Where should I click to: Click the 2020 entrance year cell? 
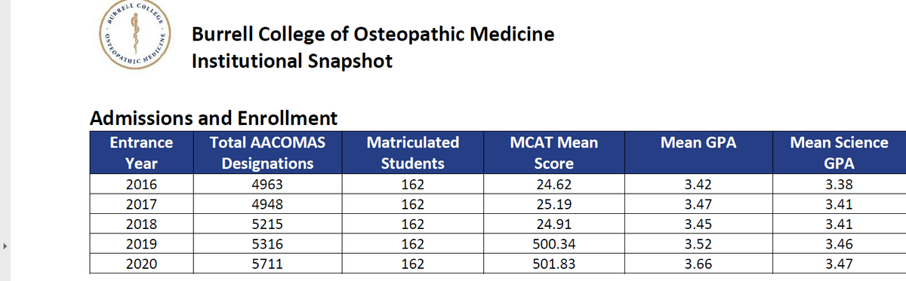[141, 264]
